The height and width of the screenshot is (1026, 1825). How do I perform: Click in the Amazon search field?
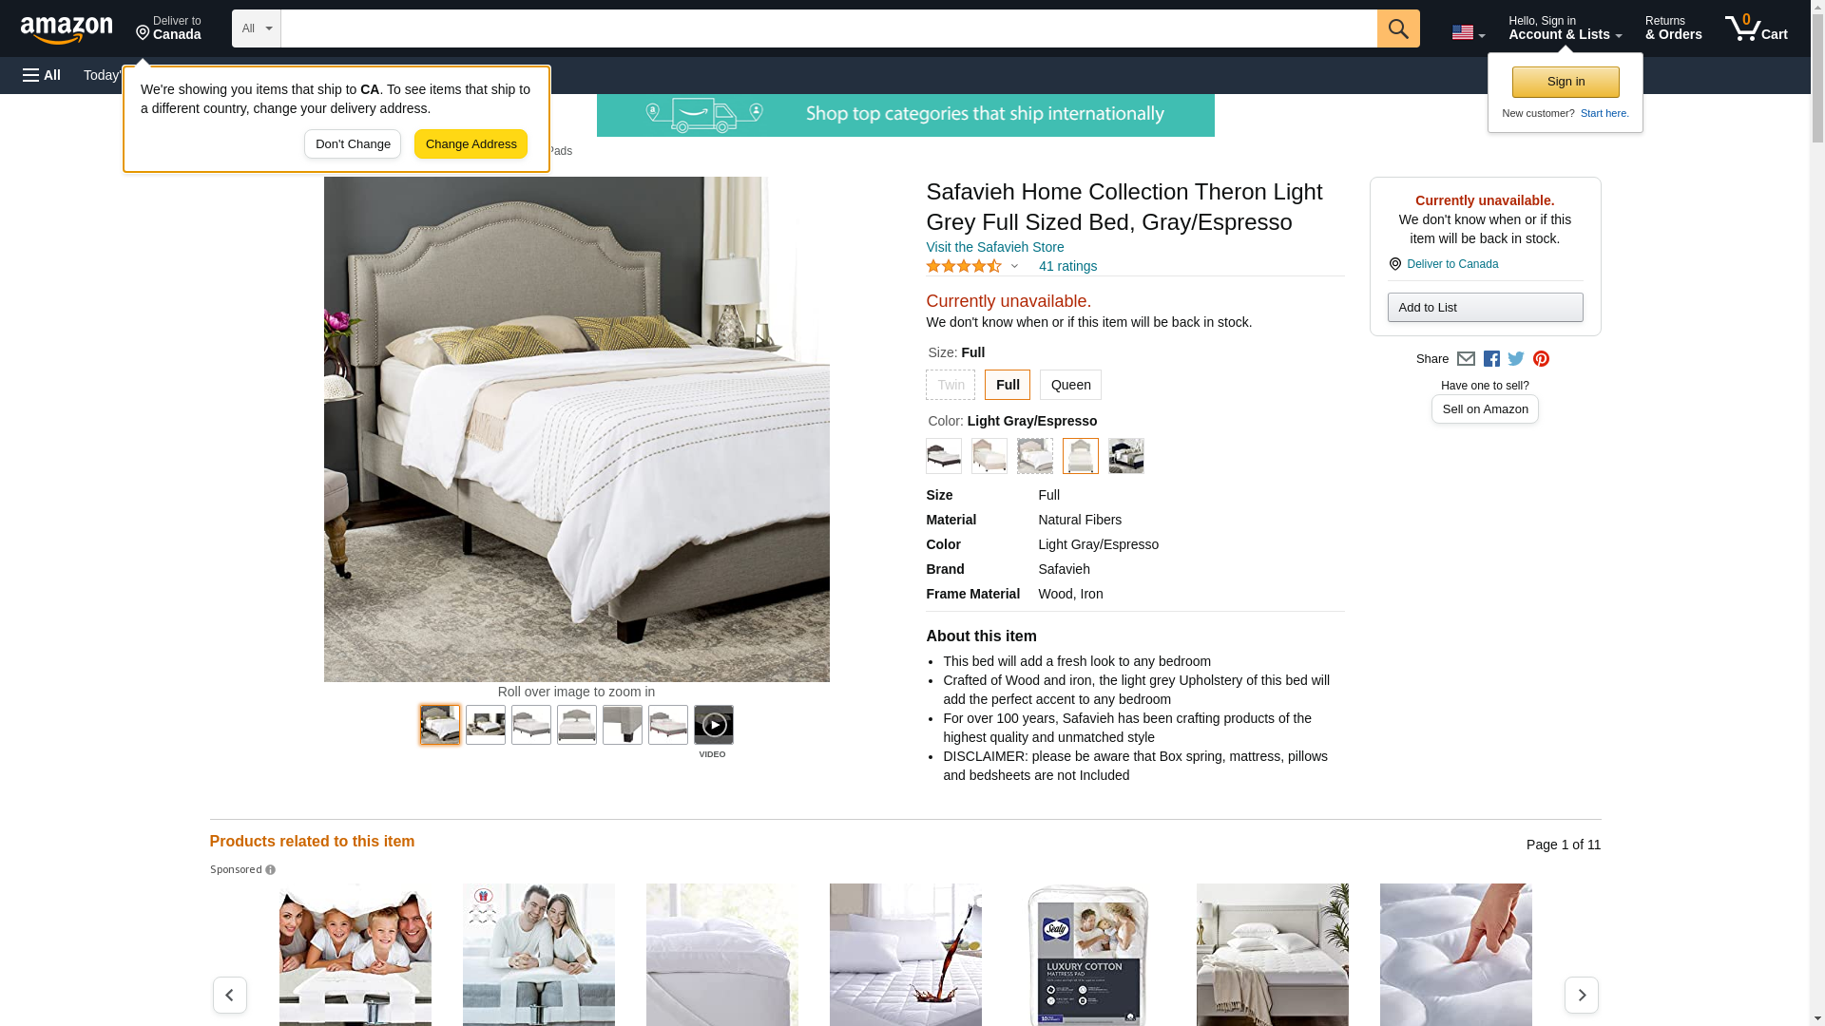pyautogui.click(x=828, y=28)
